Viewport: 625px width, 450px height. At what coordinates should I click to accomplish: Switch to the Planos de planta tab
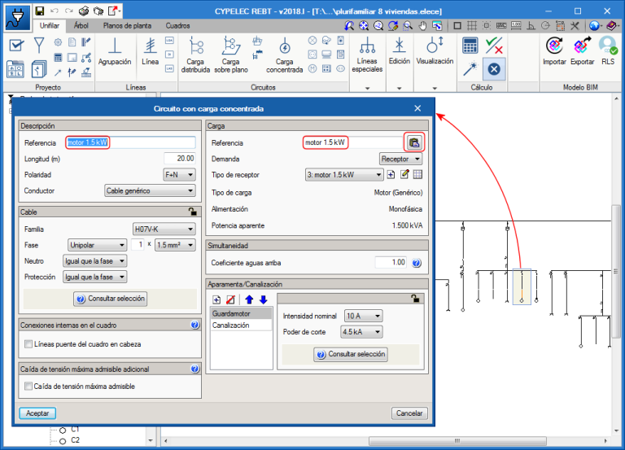(126, 25)
